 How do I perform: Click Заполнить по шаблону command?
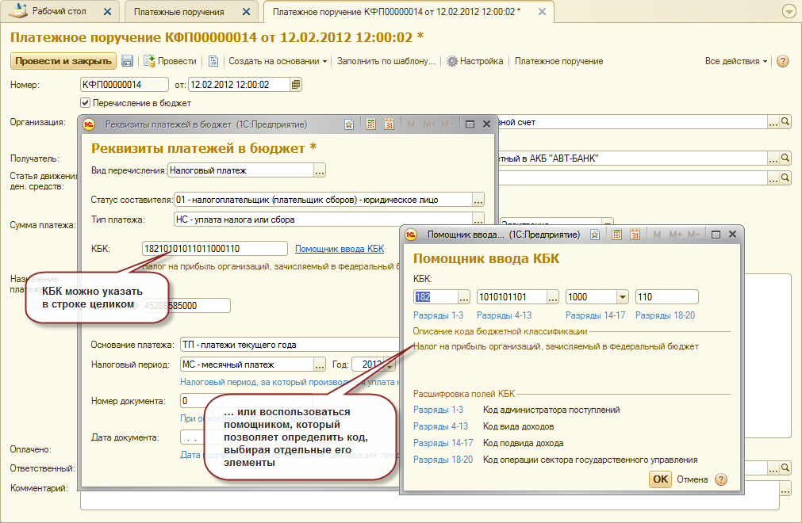pos(386,61)
